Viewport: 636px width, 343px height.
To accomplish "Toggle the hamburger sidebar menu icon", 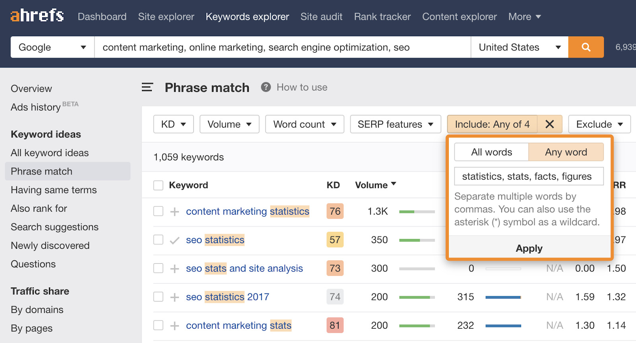I will [147, 87].
